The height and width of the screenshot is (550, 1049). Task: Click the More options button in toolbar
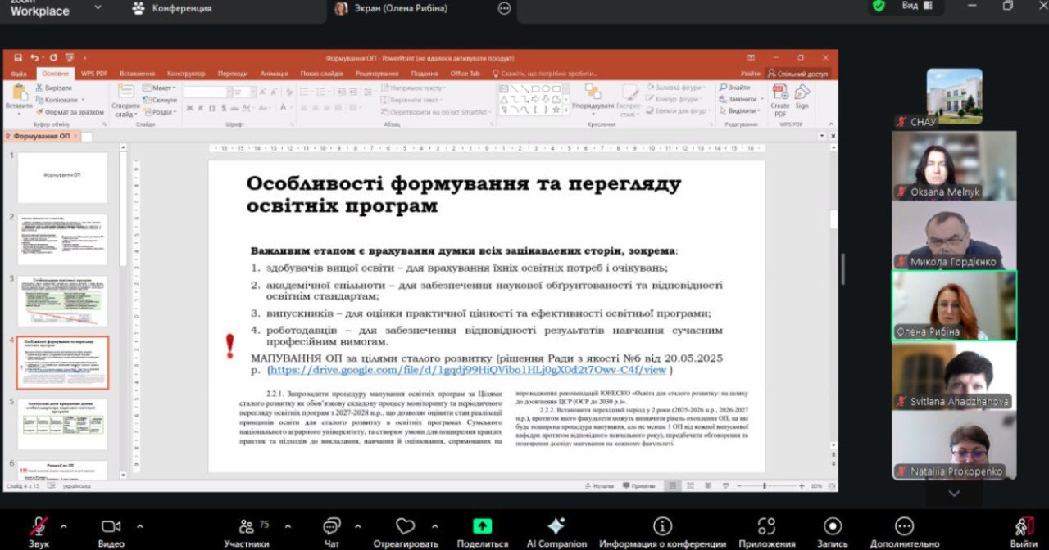coord(904,526)
